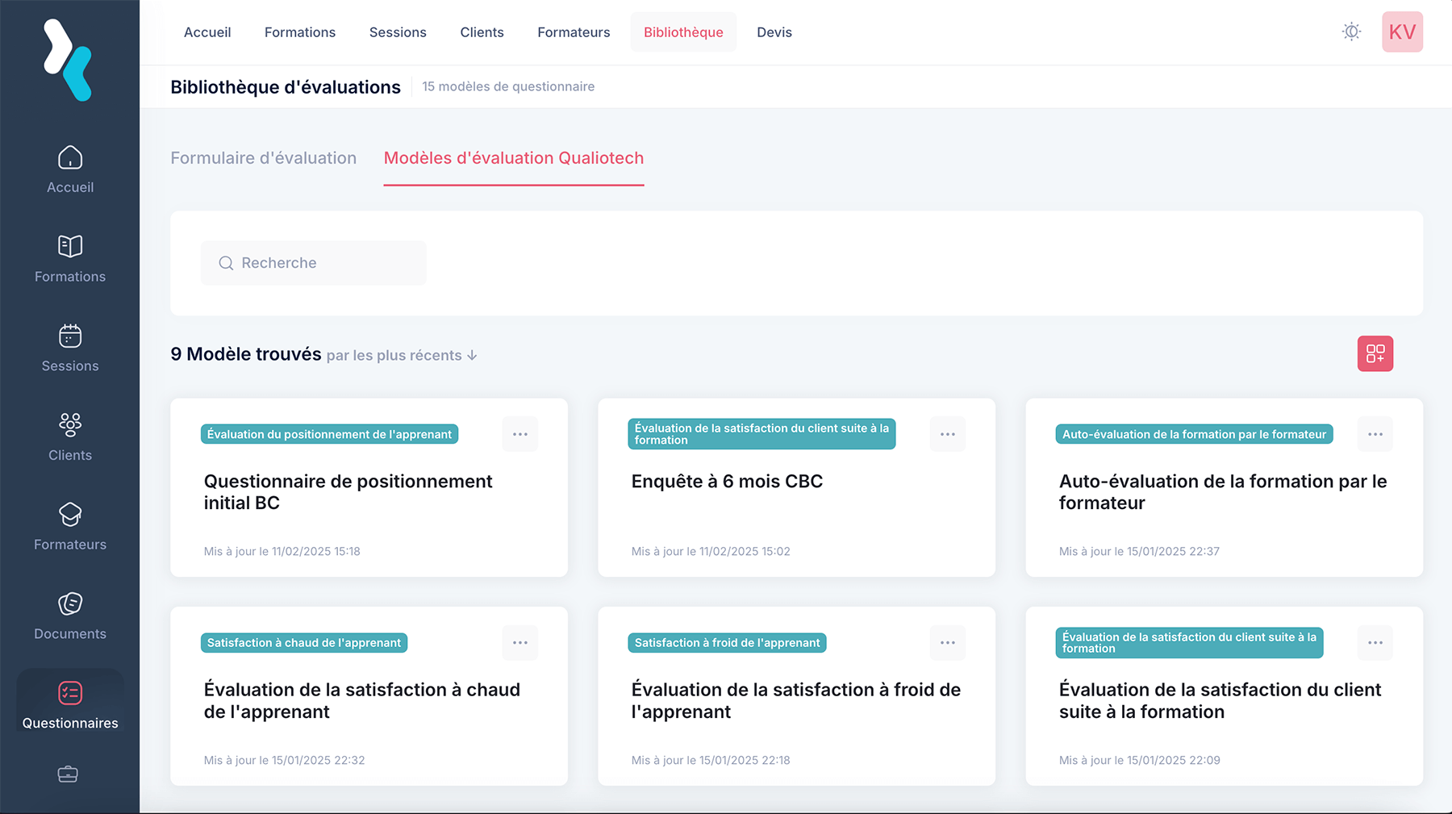Toggle light/dark theme sun icon
The width and height of the screenshot is (1452, 814).
(x=1351, y=32)
